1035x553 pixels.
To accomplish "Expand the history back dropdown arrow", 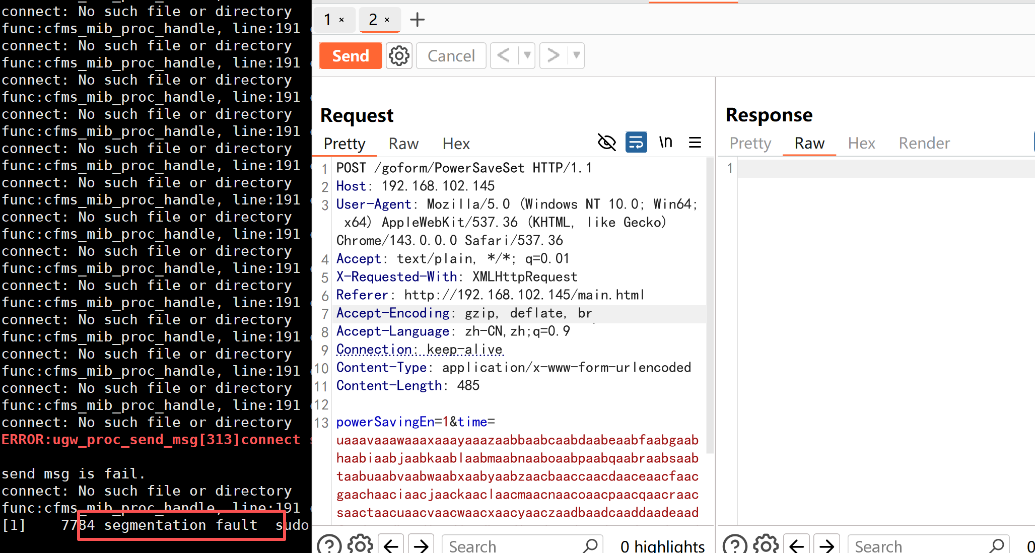I will [527, 55].
